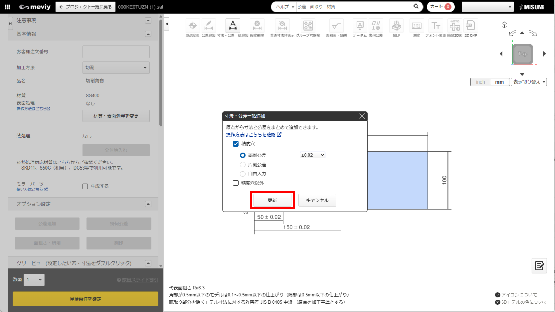The height and width of the screenshot is (312, 555).
Task: Select the データム datum icon
Action: [360, 26]
